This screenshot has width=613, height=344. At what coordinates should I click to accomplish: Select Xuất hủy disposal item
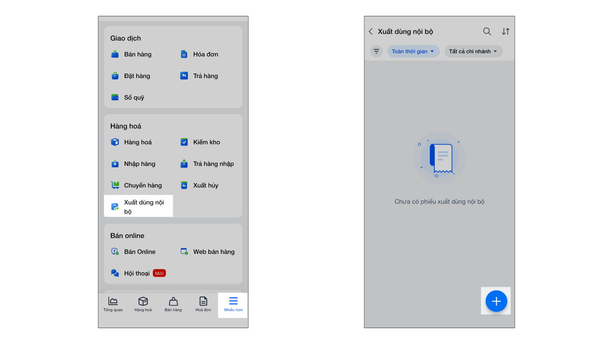click(200, 185)
